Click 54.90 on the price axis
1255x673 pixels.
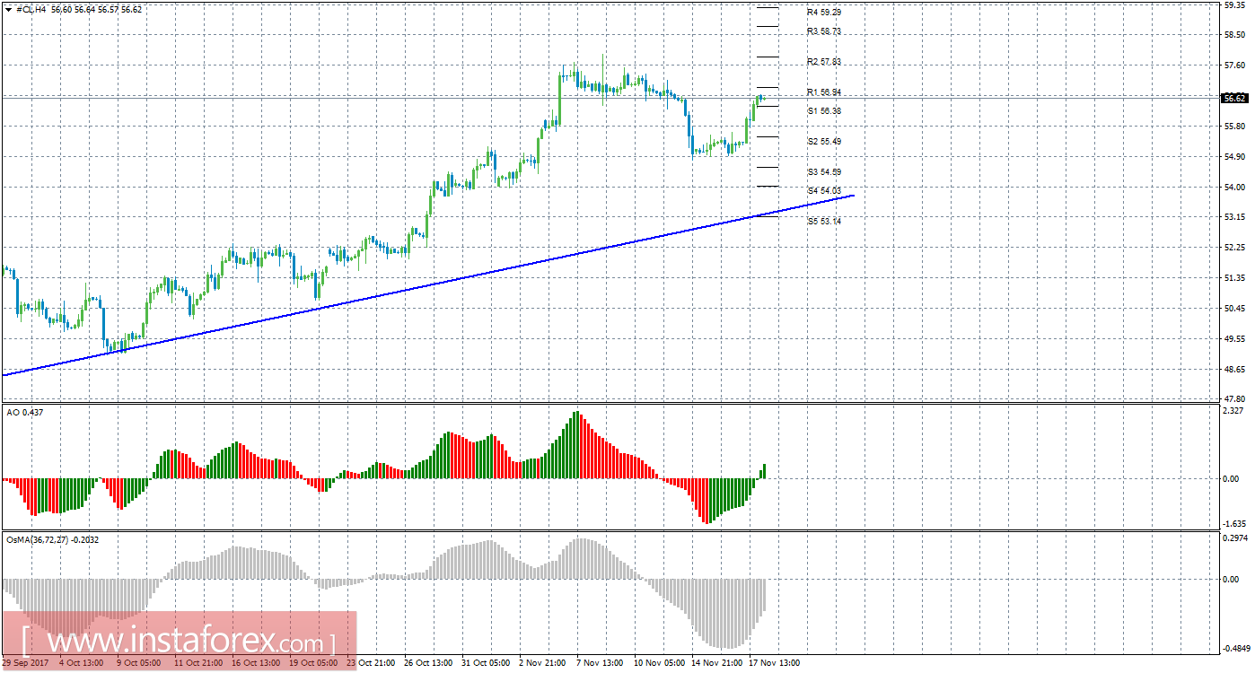pos(1235,157)
